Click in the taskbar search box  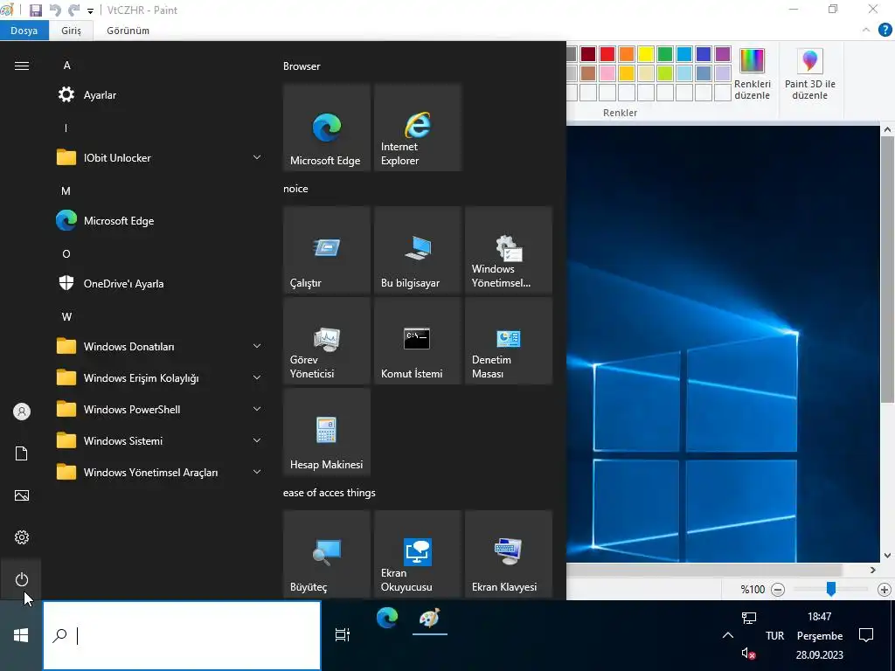pos(182,635)
